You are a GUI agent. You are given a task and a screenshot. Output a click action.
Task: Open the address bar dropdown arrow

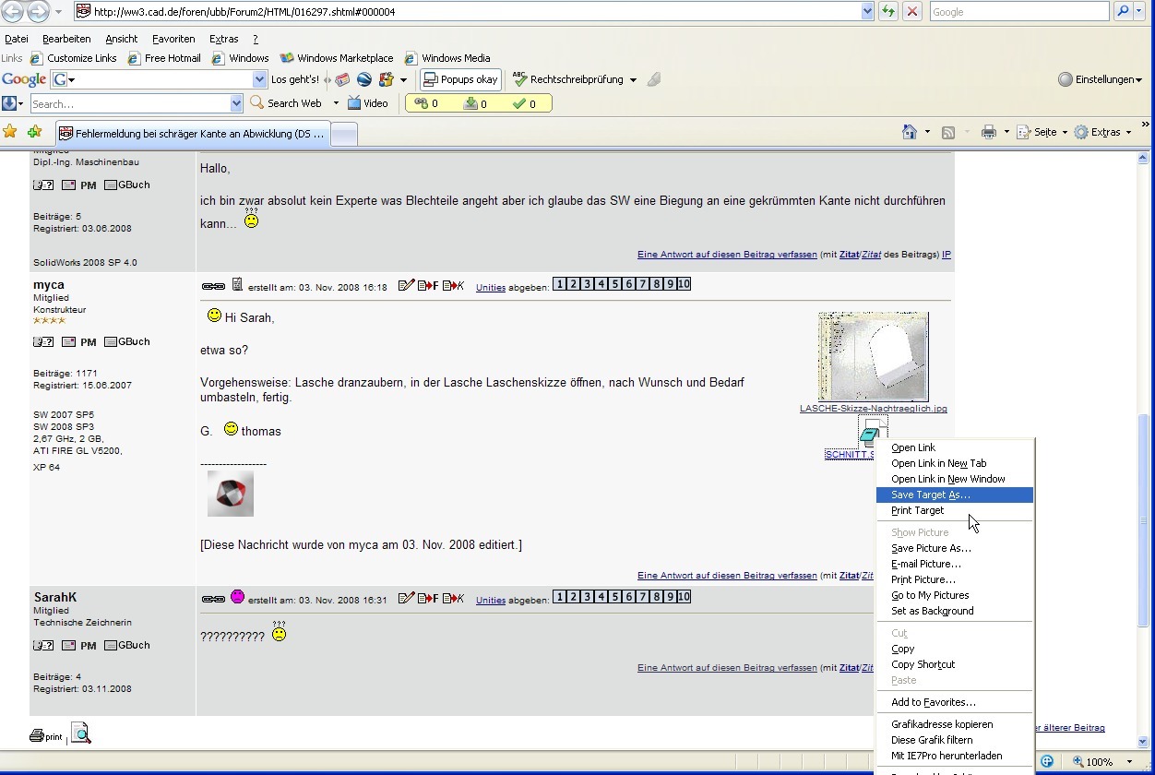pos(867,11)
